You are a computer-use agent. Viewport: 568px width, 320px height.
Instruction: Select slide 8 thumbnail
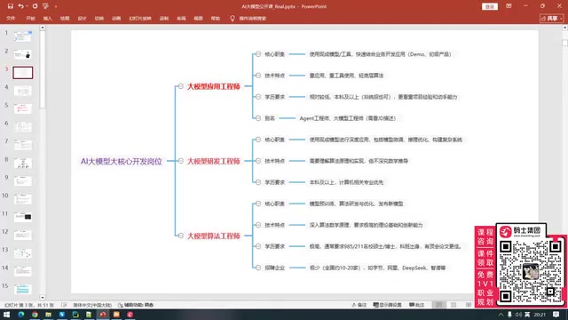coord(22,163)
